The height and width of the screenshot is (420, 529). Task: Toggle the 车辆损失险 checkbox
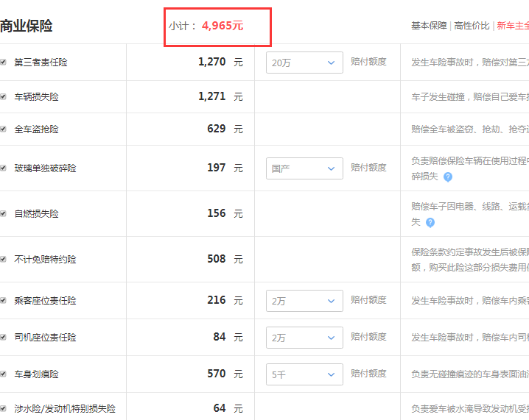click(3, 96)
